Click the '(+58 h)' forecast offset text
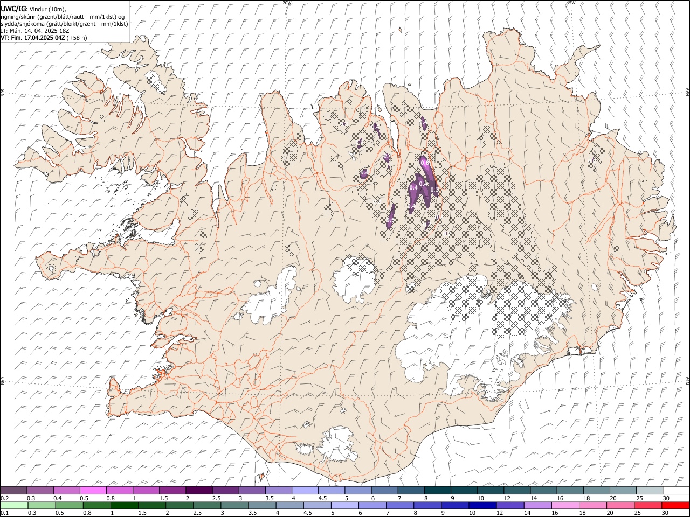 point(77,38)
